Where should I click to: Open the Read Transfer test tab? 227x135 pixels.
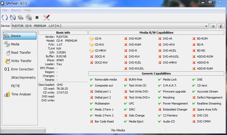20,53
